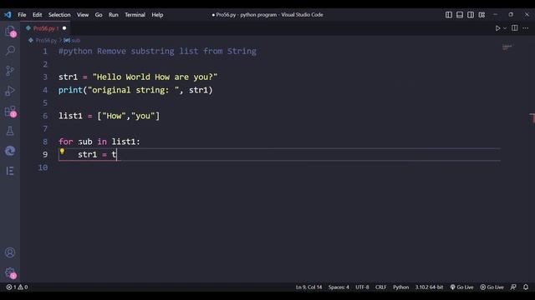Open the Testing flask view

click(x=10, y=131)
